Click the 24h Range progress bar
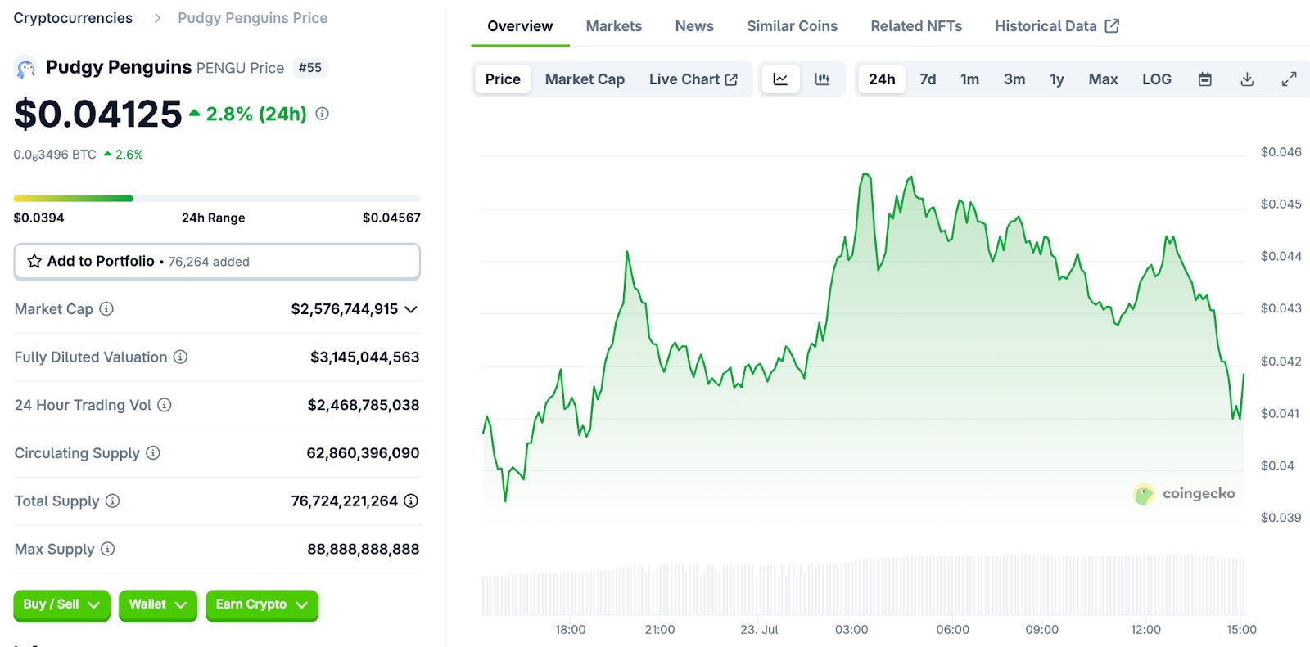This screenshot has height=647, width=1310. pyautogui.click(x=217, y=199)
